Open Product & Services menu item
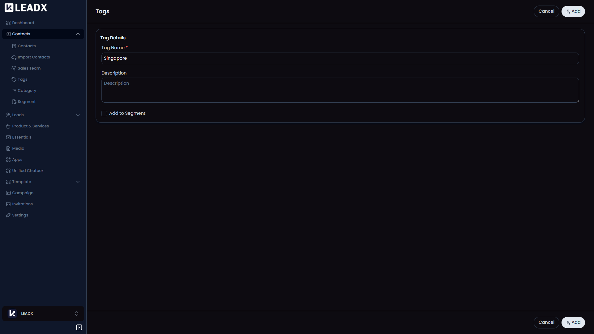The height and width of the screenshot is (334, 594). 30,126
